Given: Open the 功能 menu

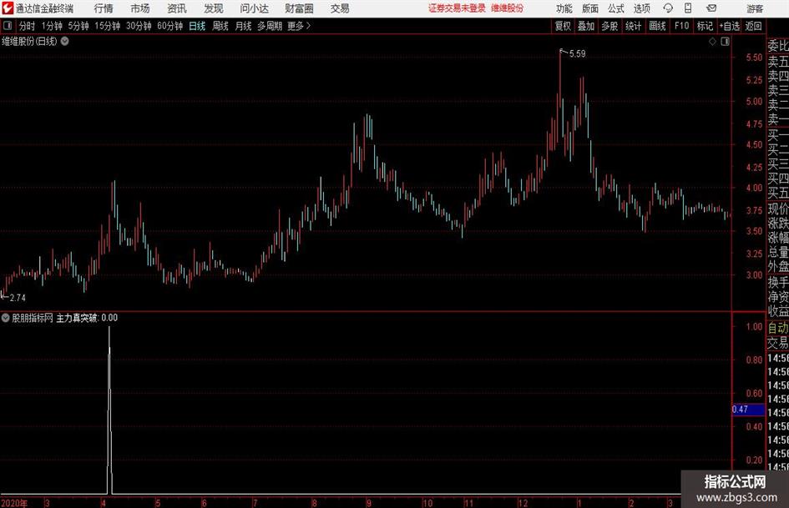Looking at the screenshot, I should 564,8.
